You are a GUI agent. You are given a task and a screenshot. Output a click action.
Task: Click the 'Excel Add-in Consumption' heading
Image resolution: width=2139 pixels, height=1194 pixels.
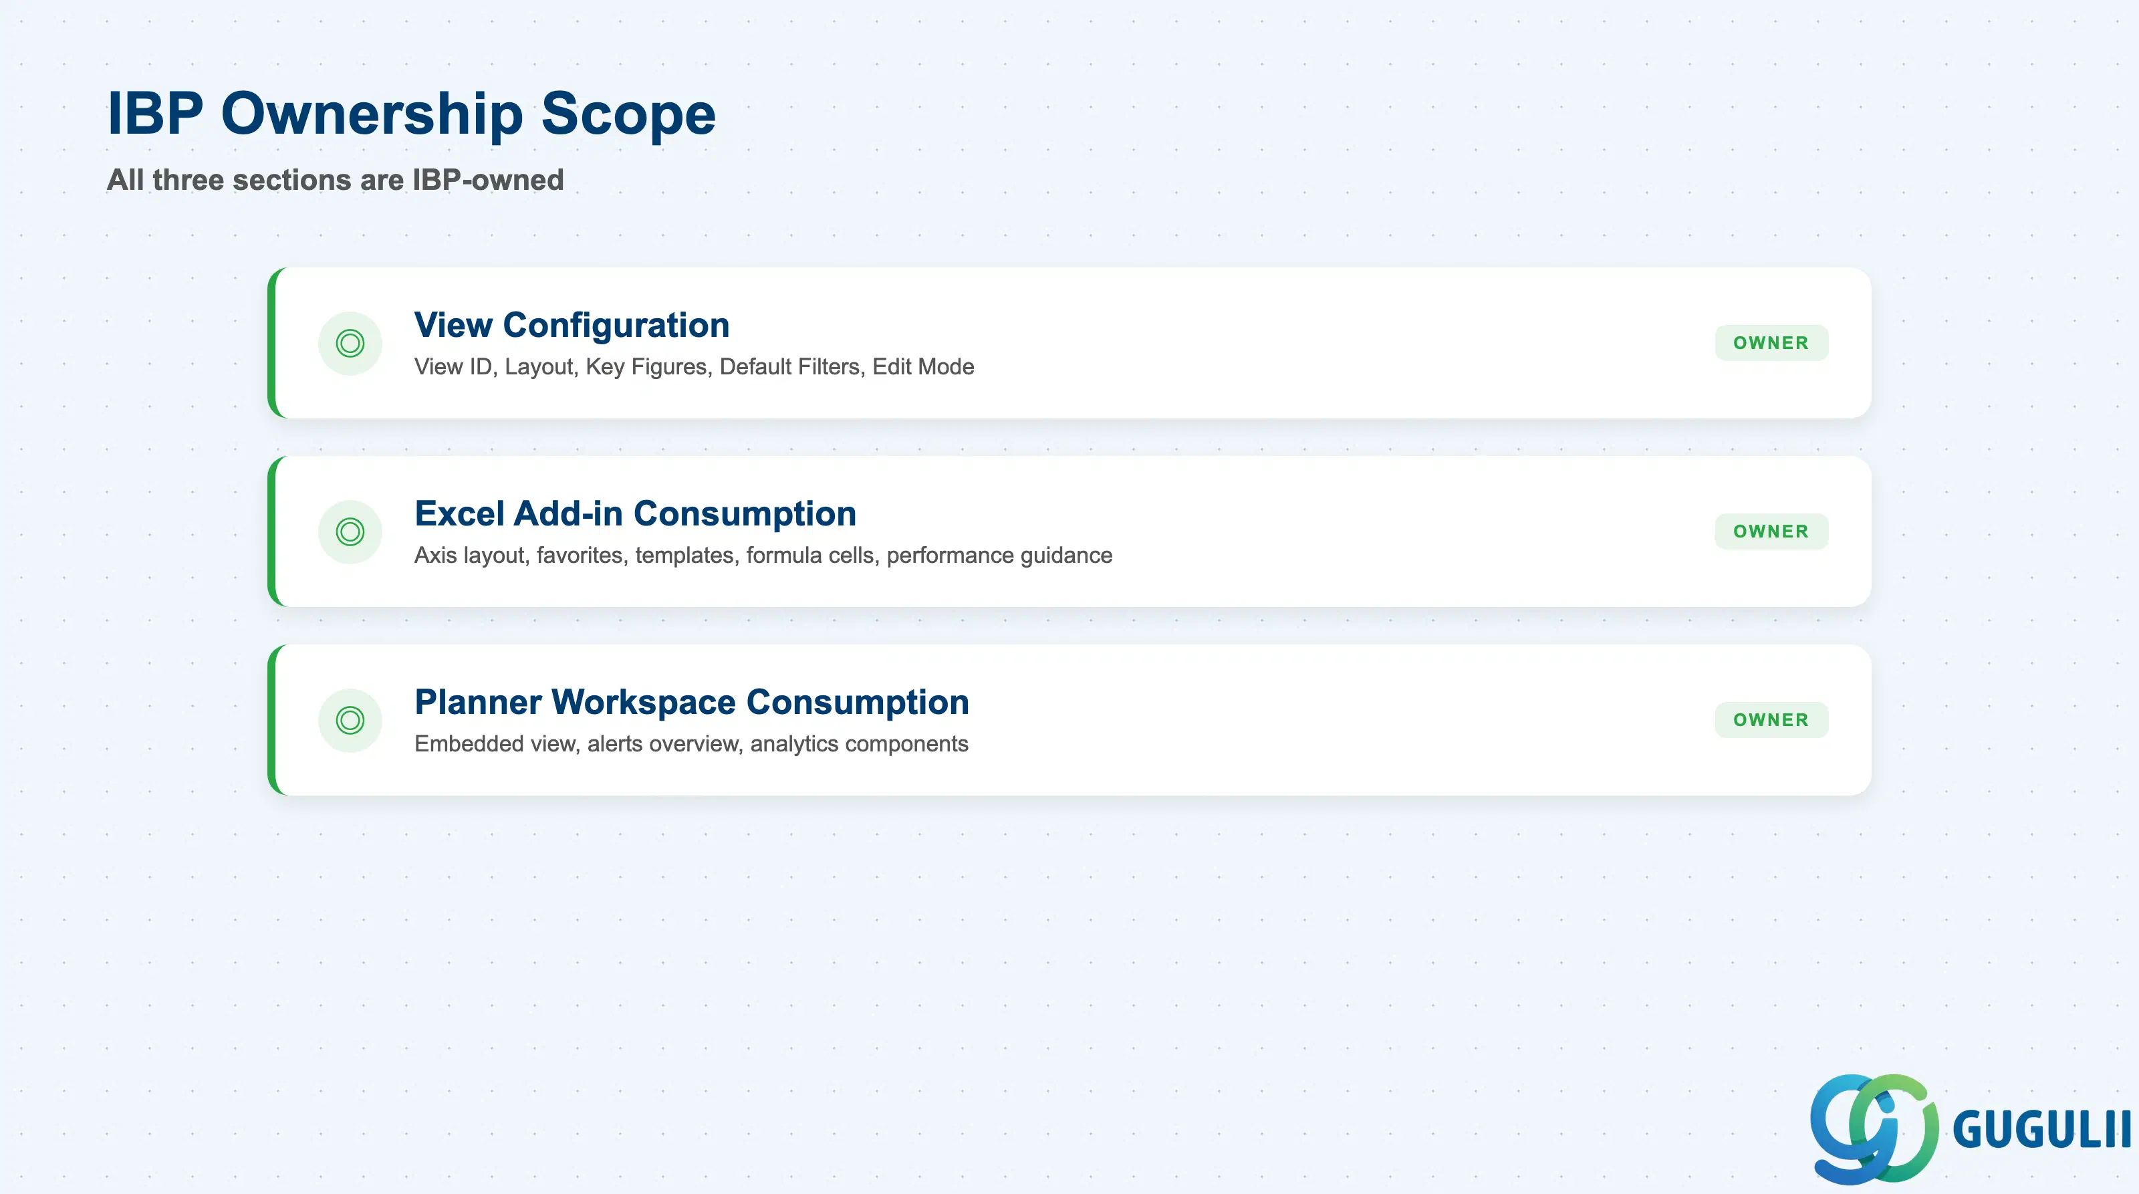coord(635,513)
